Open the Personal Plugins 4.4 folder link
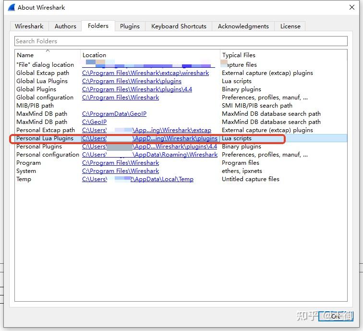The width and height of the screenshot is (363, 331). (x=149, y=147)
